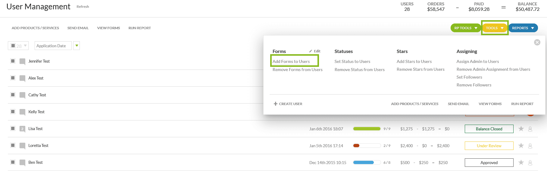The width and height of the screenshot is (547, 171).
Task: Choose Add Forms to Users
Action: (x=291, y=61)
